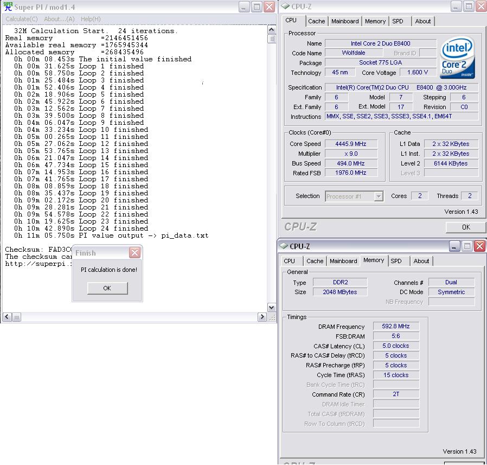The height and width of the screenshot is (465, 487).
Task: Click the memory Size value 2048 MBytes
Action: (340, 292)
